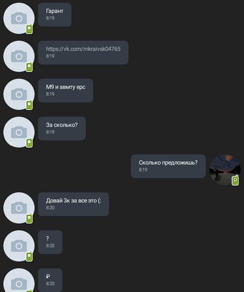This screenshot has width=244, height=292.
Task: Click the mobile badge on 'За сколько?' avatar
Action: coord(29,142)
